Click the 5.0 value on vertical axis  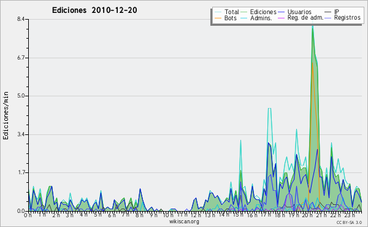tap(21, 96)
